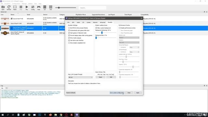Viewport: 208px width, 117px height.
Task: Click Ghost of Sparta game icon
Action: [x=5, y=33]
